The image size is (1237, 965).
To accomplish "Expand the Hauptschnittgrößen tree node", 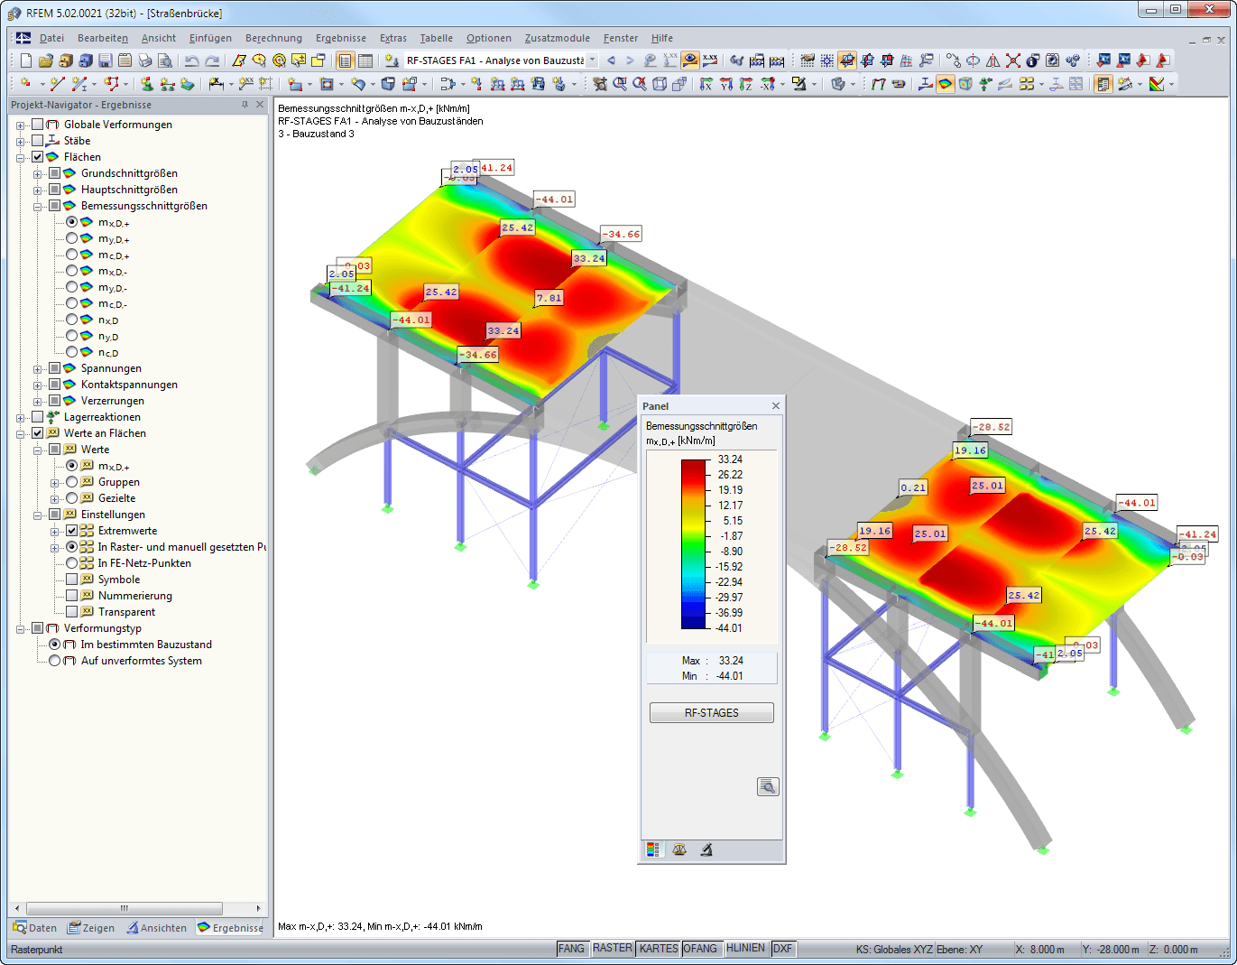I will pos(37,190).
